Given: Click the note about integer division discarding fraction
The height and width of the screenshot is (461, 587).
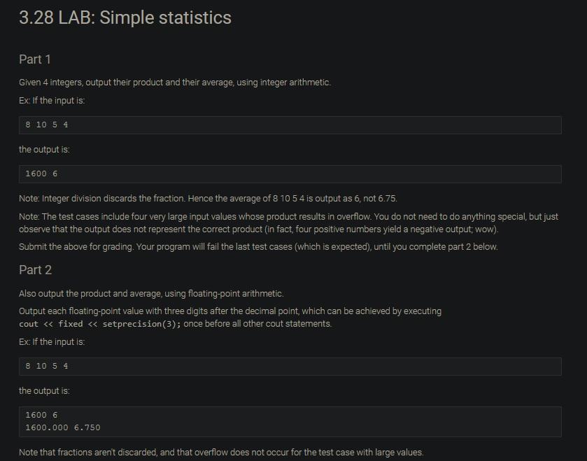Looking at the screenshot, I should point(208,198).
